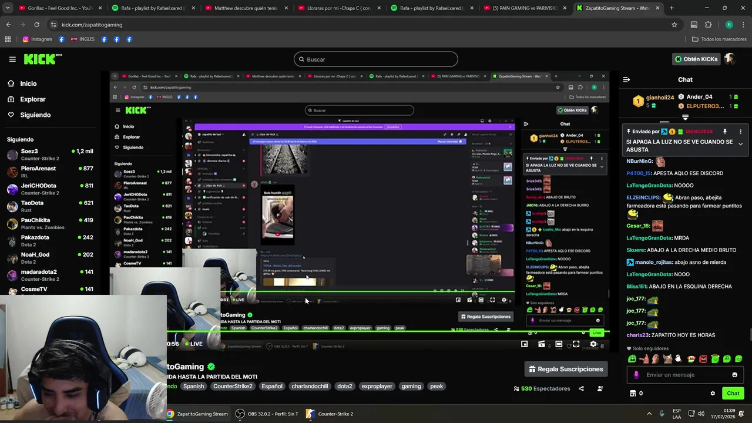
Task: Select the cat emote
Action: 667,359
